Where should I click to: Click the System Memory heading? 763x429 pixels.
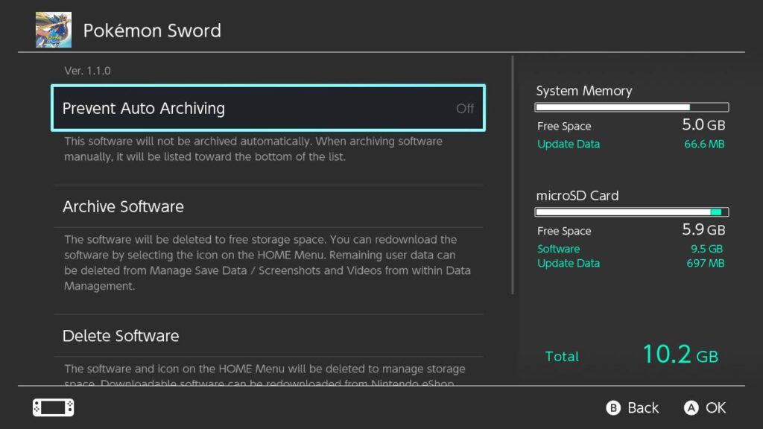click(x=584, y=91)
